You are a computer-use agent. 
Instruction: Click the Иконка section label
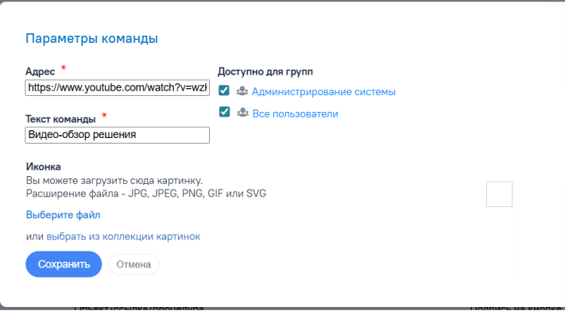point(43,167)
